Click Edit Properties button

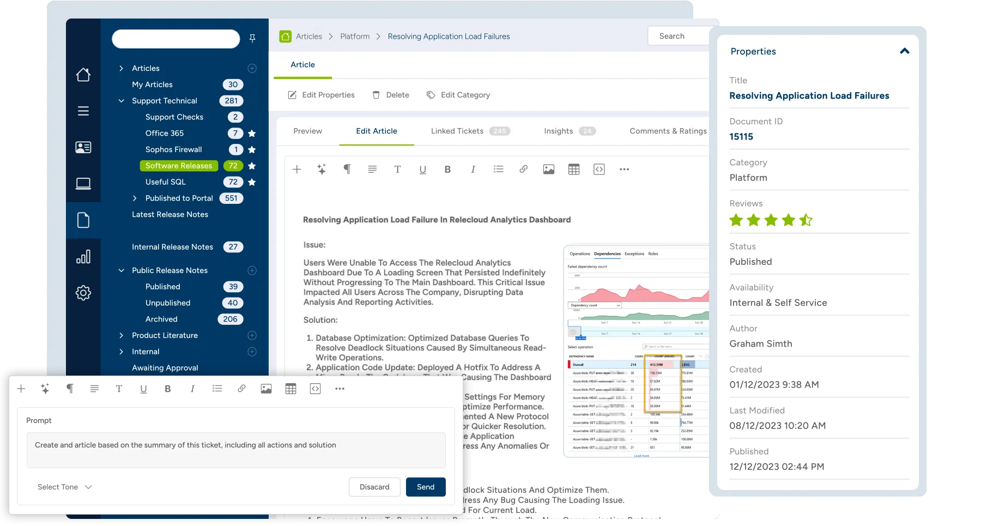click(321, 95)
